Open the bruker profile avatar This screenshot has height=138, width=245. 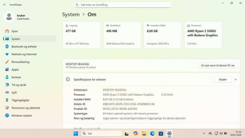click(x=9, y=17)
